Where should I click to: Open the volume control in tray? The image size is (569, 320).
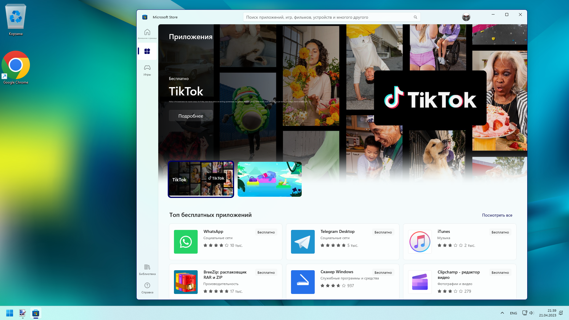pos(531,313)
